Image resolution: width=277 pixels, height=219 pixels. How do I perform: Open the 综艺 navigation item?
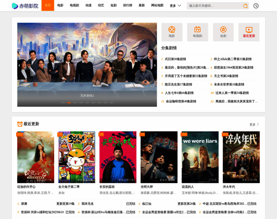click(x=101, y=5)
